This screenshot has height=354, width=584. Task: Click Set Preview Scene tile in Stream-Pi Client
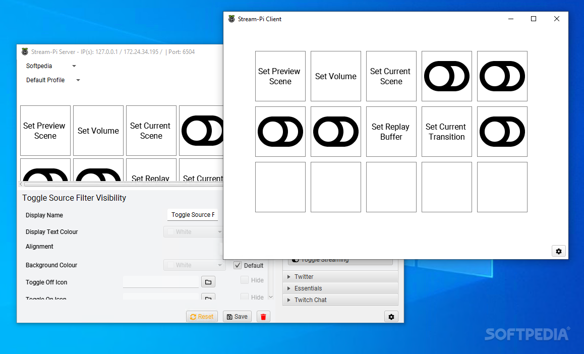pyautogui.click(x=280, y=76)
